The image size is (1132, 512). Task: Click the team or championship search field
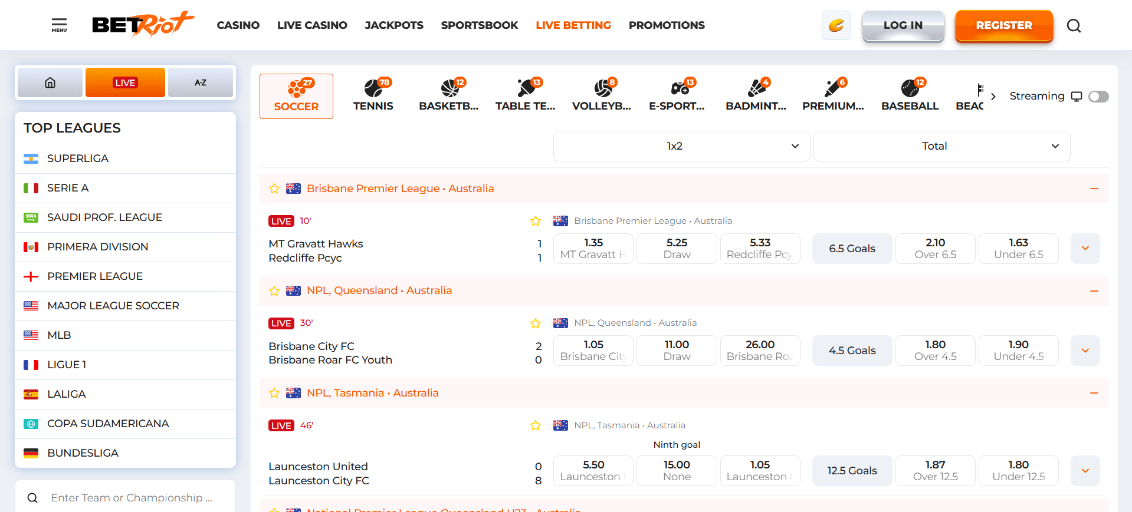coord(131,498)
